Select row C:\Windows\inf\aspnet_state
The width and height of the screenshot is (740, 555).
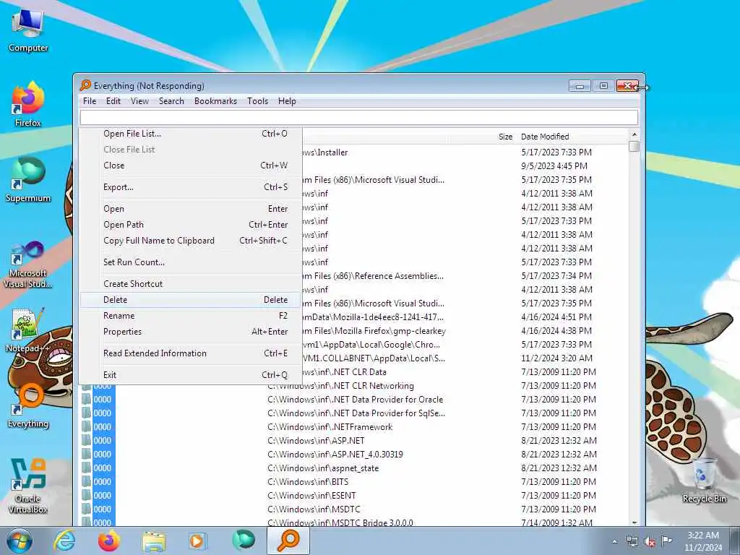pyautogui.click(x=354, y=468)
